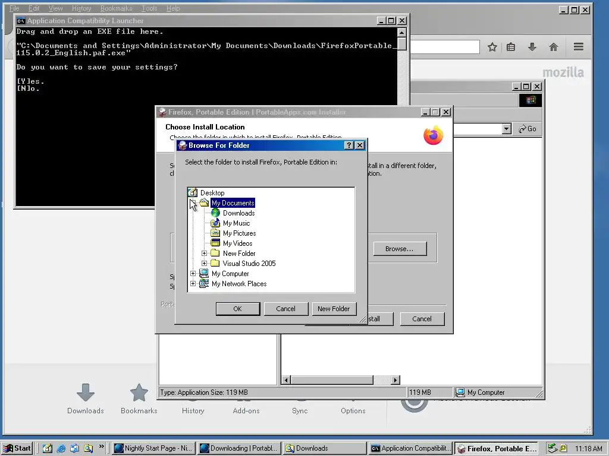Open the Help menu in Nightly

[173, 8]
